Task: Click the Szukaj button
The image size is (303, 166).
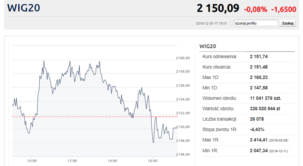Action: 288,23
